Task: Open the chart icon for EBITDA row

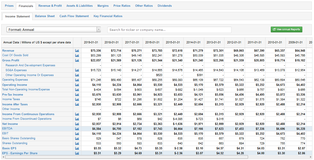Action: point(77,129)
